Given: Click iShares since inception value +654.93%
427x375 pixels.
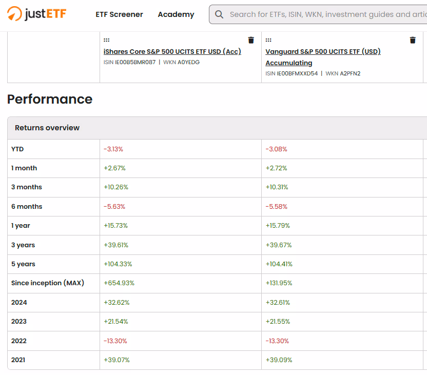Looking at the screenshot, I should coord(119,283).
